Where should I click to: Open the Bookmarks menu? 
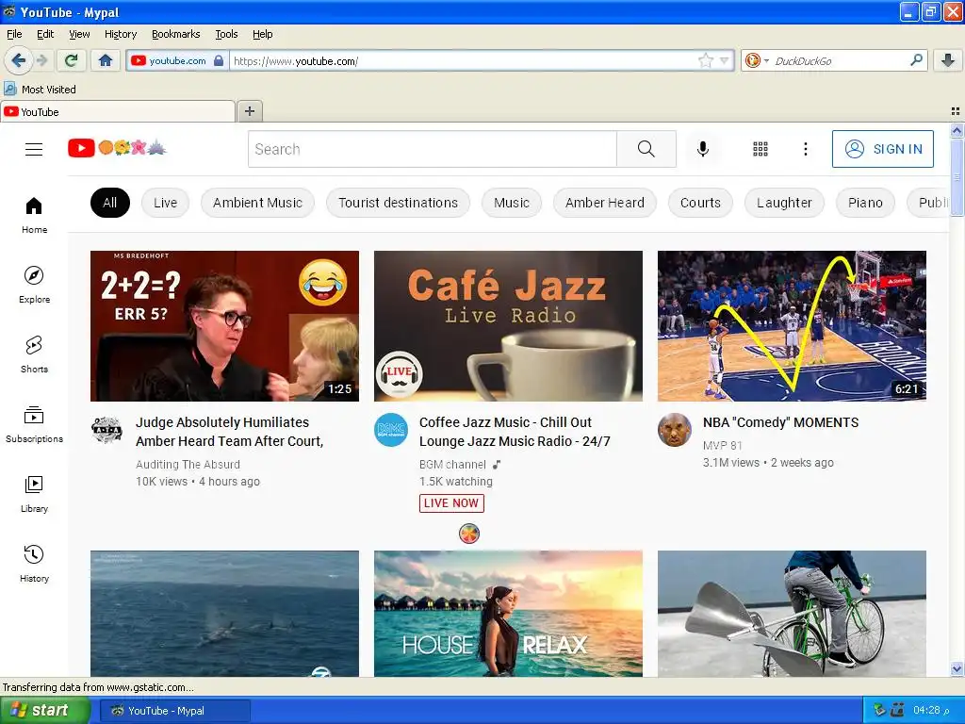tap(175, 34)
